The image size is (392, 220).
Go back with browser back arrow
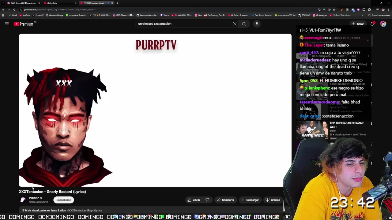[x=3, y=9]
